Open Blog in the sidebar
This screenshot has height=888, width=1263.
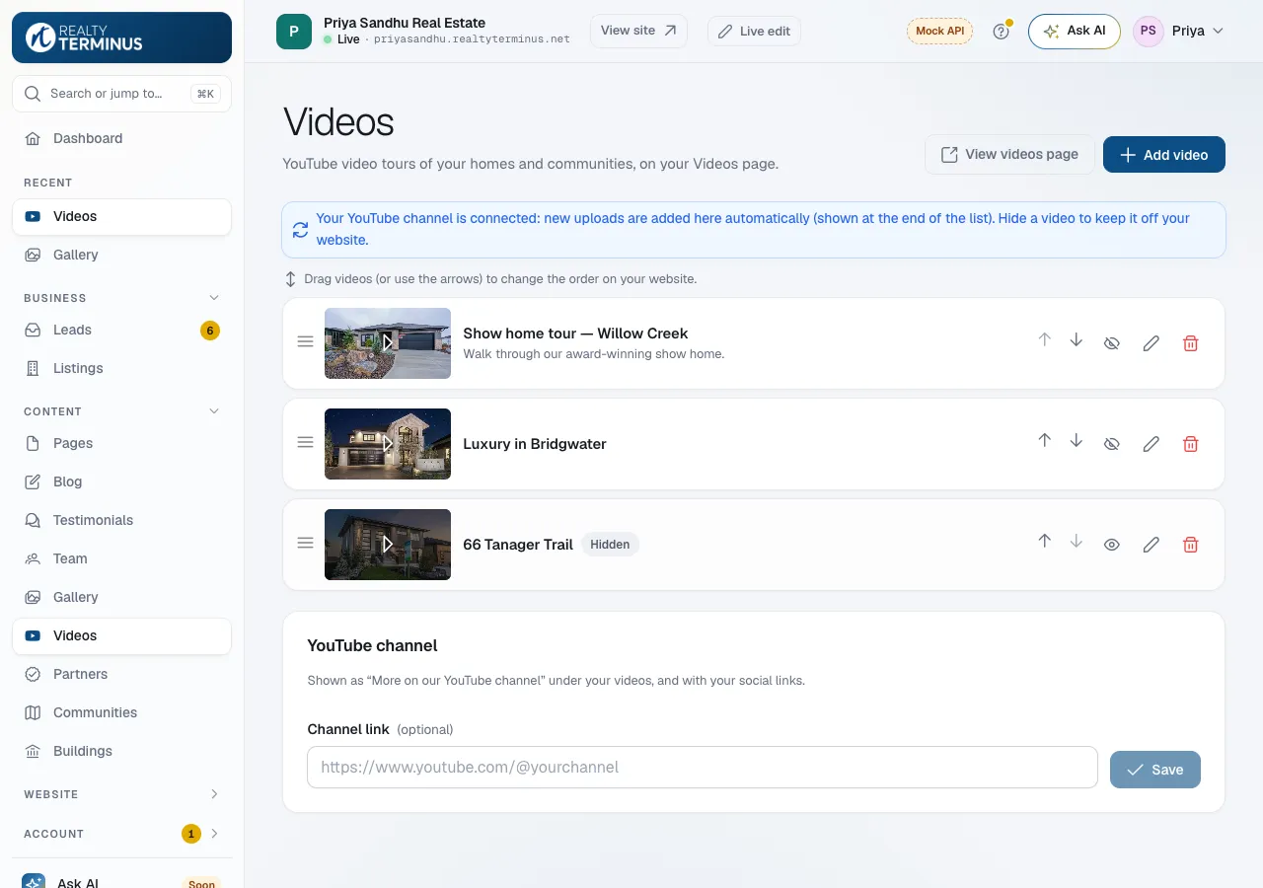pos(121,481)
